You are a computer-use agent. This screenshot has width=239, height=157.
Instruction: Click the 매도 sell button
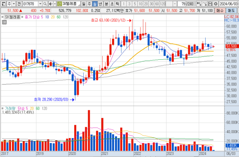click(231, 11)
